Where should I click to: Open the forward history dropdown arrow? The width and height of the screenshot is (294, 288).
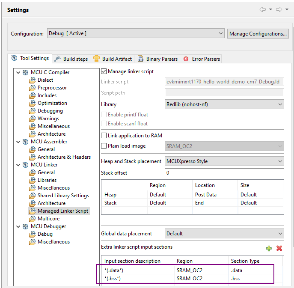287,9
